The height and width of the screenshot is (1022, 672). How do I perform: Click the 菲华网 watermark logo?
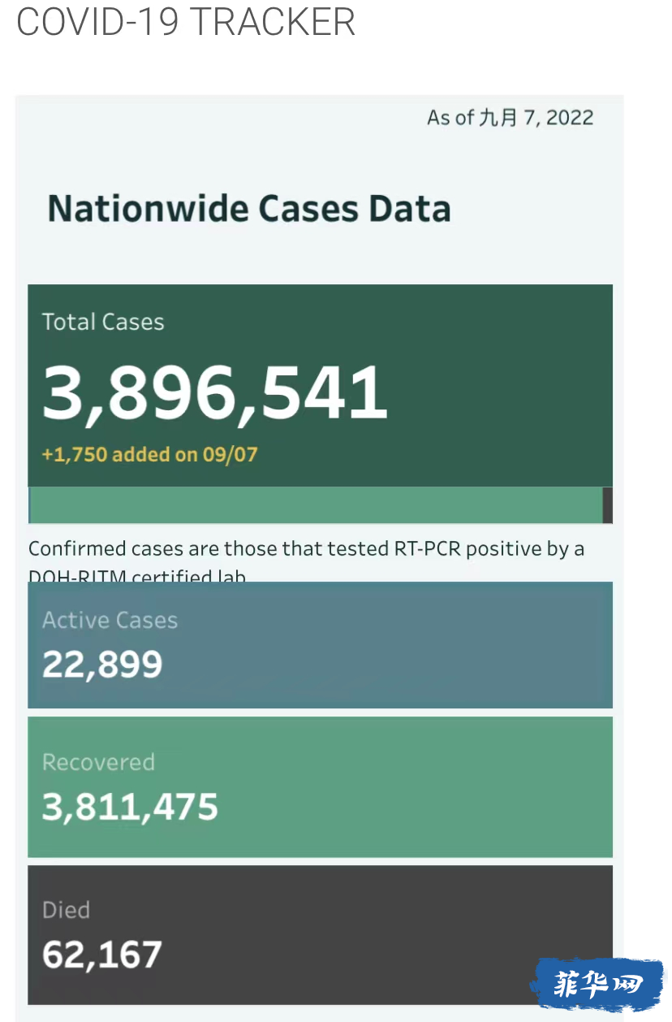click(x=597, y=985)
